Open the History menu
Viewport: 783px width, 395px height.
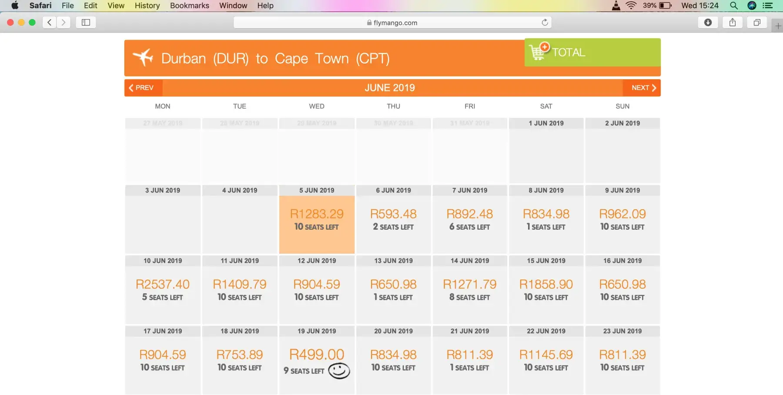(x=147, y=6)
